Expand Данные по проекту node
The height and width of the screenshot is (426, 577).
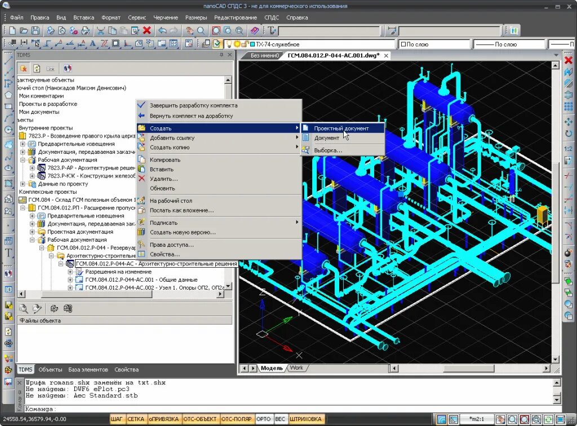[x=23, y=184]
